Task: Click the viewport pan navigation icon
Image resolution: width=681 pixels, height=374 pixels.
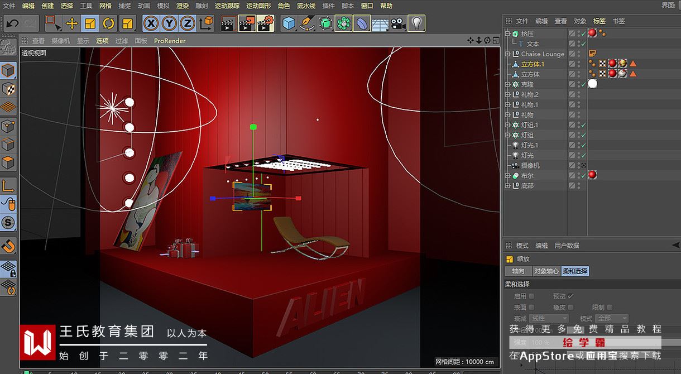Action: pyautogui.click(x=471, y=40)
